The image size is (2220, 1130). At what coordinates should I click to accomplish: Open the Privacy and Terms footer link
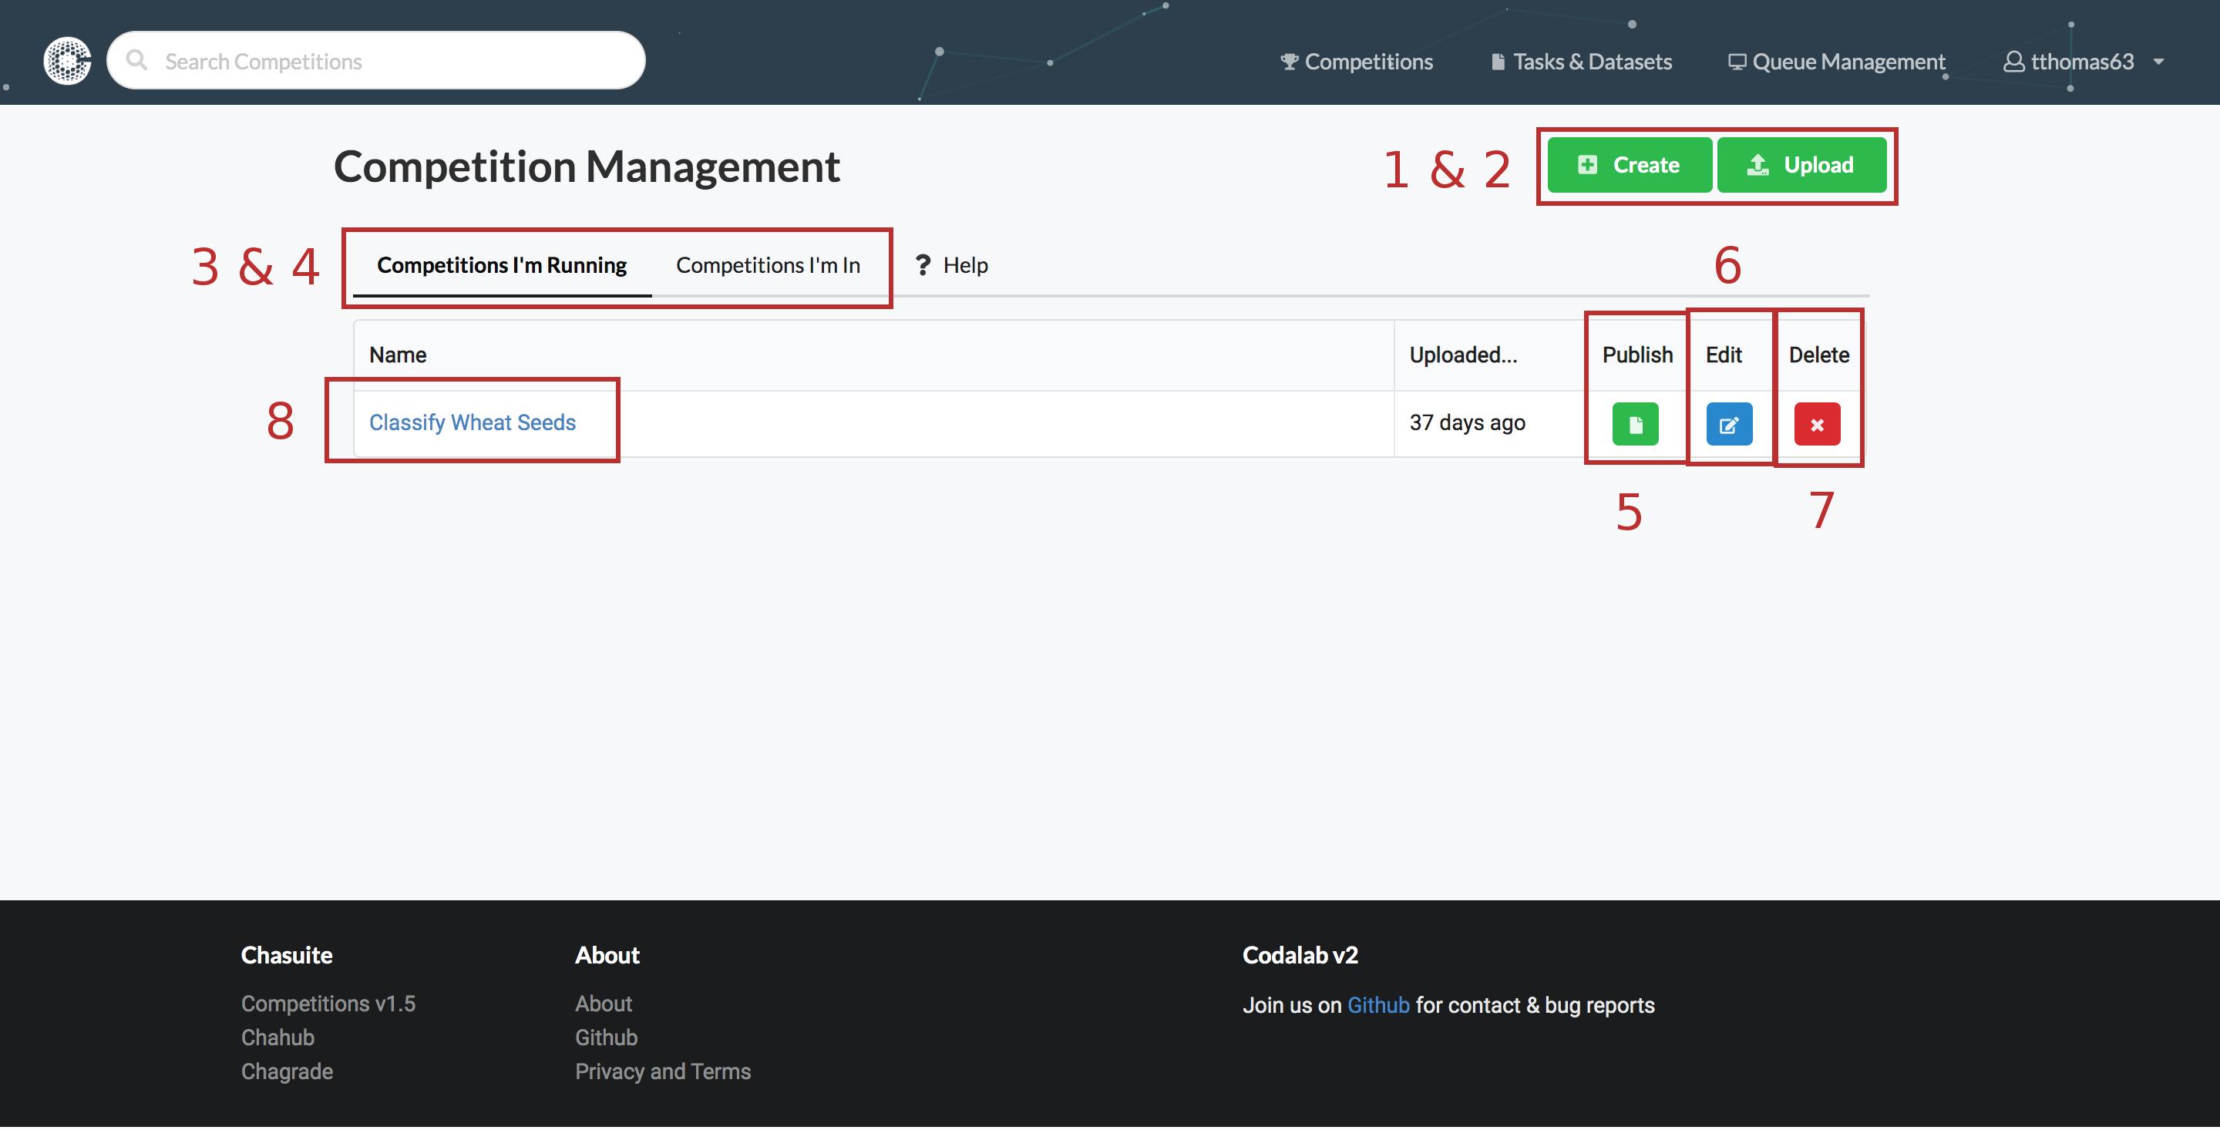[x=663, y=1071]
